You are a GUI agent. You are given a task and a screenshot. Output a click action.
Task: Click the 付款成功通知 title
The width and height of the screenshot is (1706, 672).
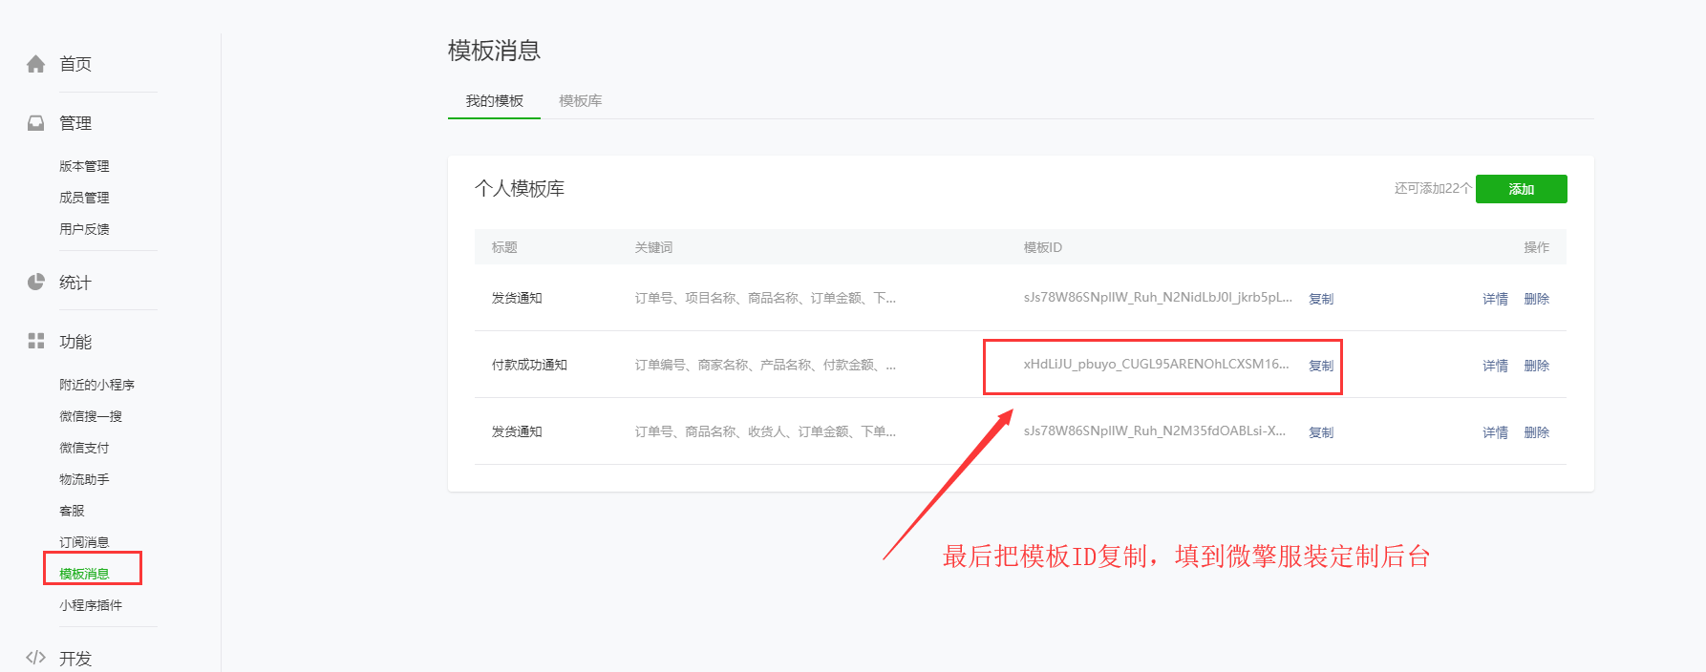click(529, 365)
